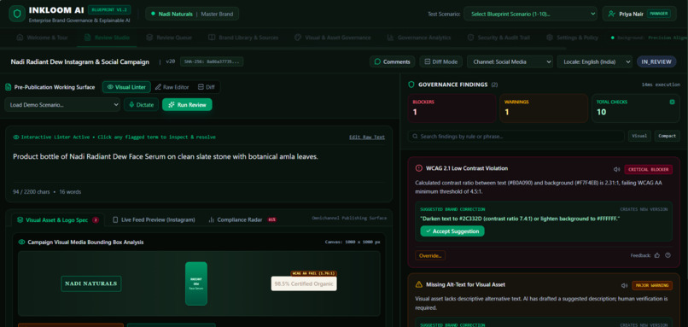Open the Welcome & Tour tab

tap(42, 38)
